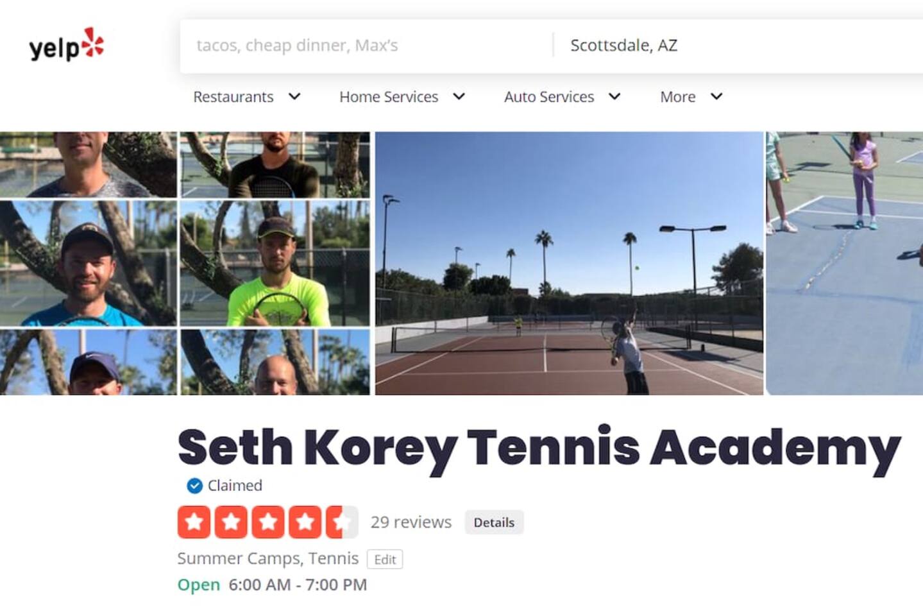Viewport: 923px width, 616px height.
Task: Open the blue court kids photo
Action: [x=844, y=263]
